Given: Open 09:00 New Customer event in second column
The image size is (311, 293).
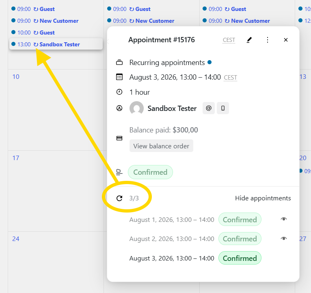Looking at the screenshot, I should [x=140, y=21].
